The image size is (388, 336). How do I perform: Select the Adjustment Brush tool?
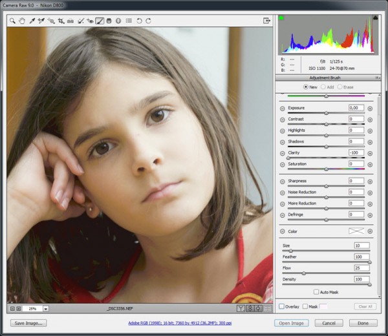pyautogui.click(x=100, y=21)
